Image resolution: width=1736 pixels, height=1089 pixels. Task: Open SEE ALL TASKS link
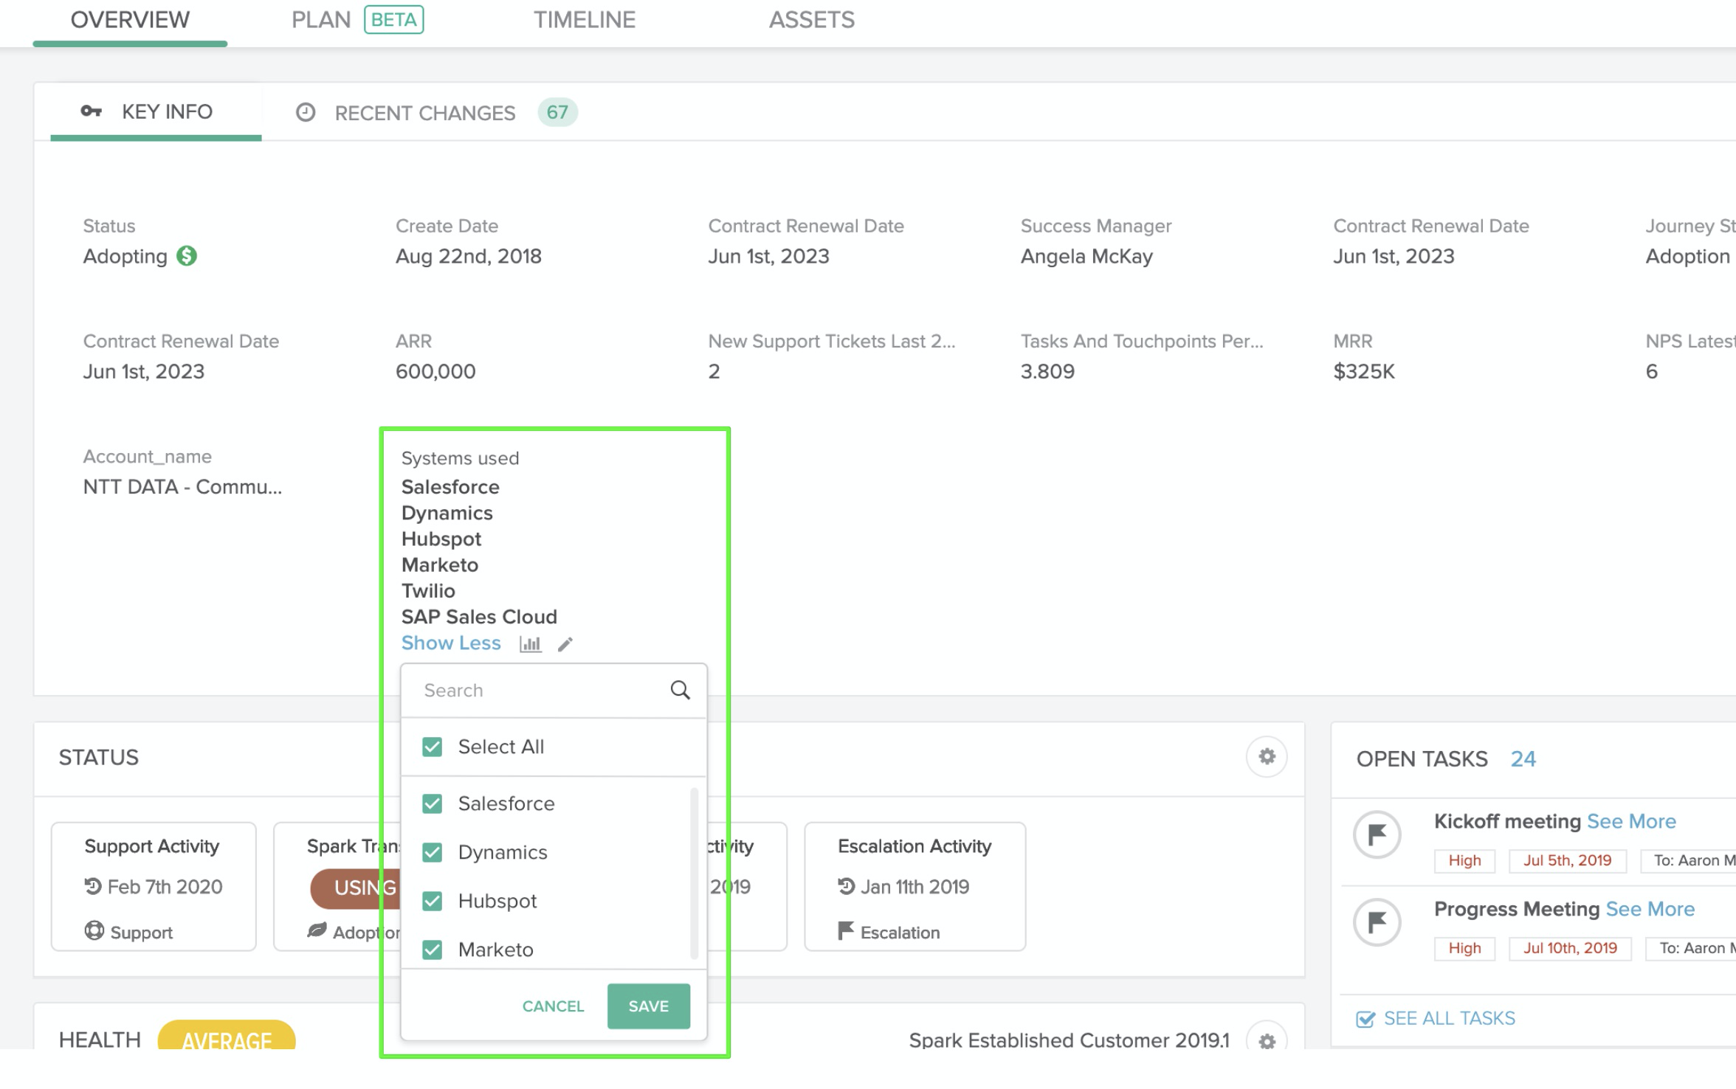click(x=1449, y=1019)
